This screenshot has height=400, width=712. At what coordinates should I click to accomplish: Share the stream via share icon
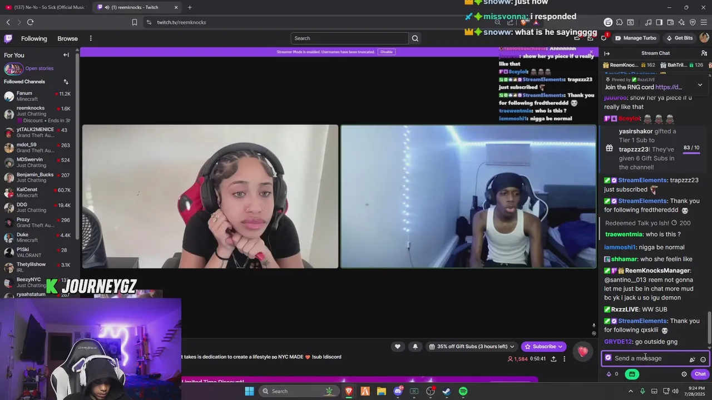(x=553, y=359)
